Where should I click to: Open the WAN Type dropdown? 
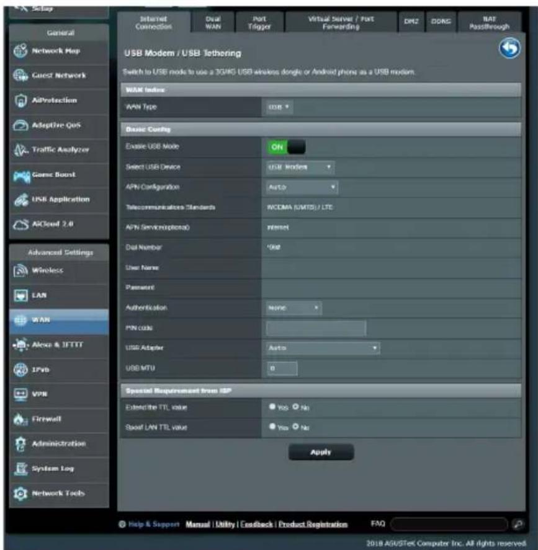(279, 107)
